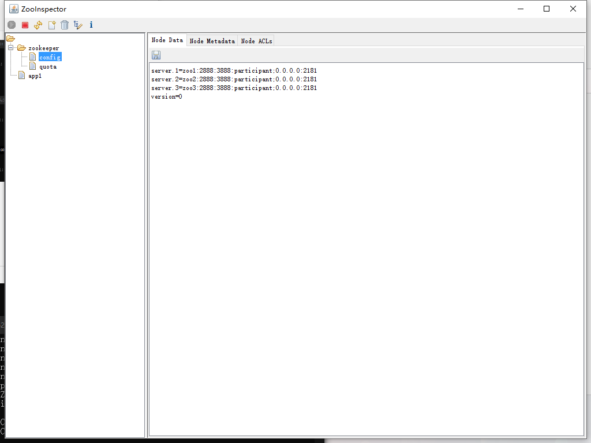Switch to the Node Metadata tab

pos(212,41)
